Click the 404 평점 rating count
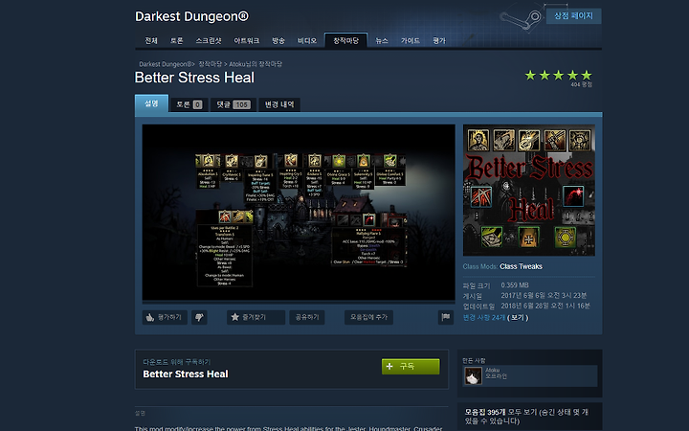The image size is (689, 431). point(582,85)
